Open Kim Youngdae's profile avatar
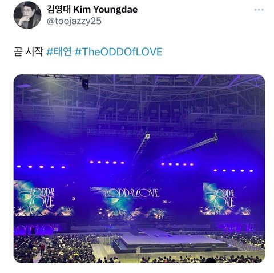274x273 pixels. pyautogui.click(x=27, y=15)
